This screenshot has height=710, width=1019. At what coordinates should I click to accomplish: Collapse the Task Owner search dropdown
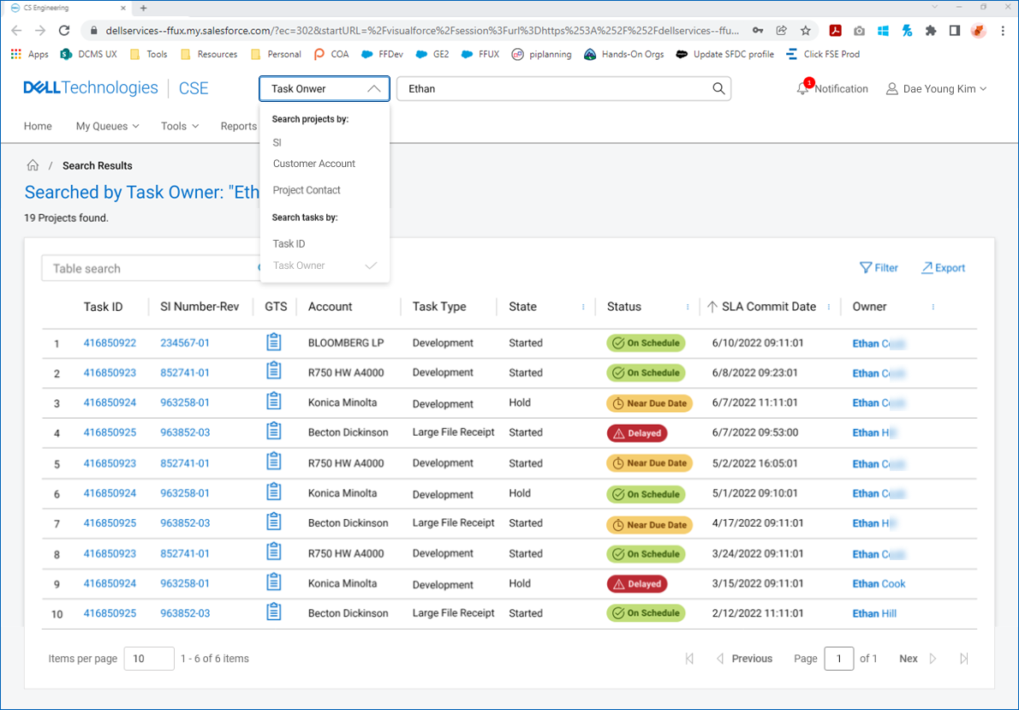tap(373, 88)
